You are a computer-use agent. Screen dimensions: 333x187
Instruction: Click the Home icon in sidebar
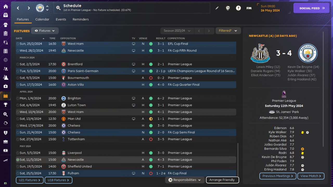click(5, 6)
